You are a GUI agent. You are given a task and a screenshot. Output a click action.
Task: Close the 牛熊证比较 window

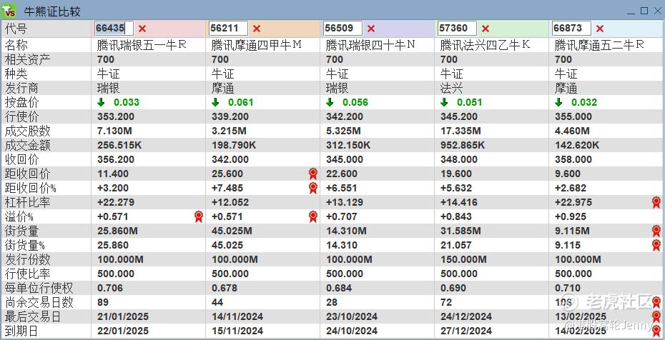tap(657, 11)
